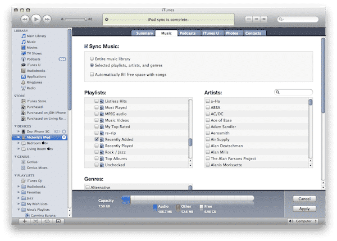The image size is (337, 241).
Task: Enable Automatically fill free space with songs
Action: click(x=92, y=75)
